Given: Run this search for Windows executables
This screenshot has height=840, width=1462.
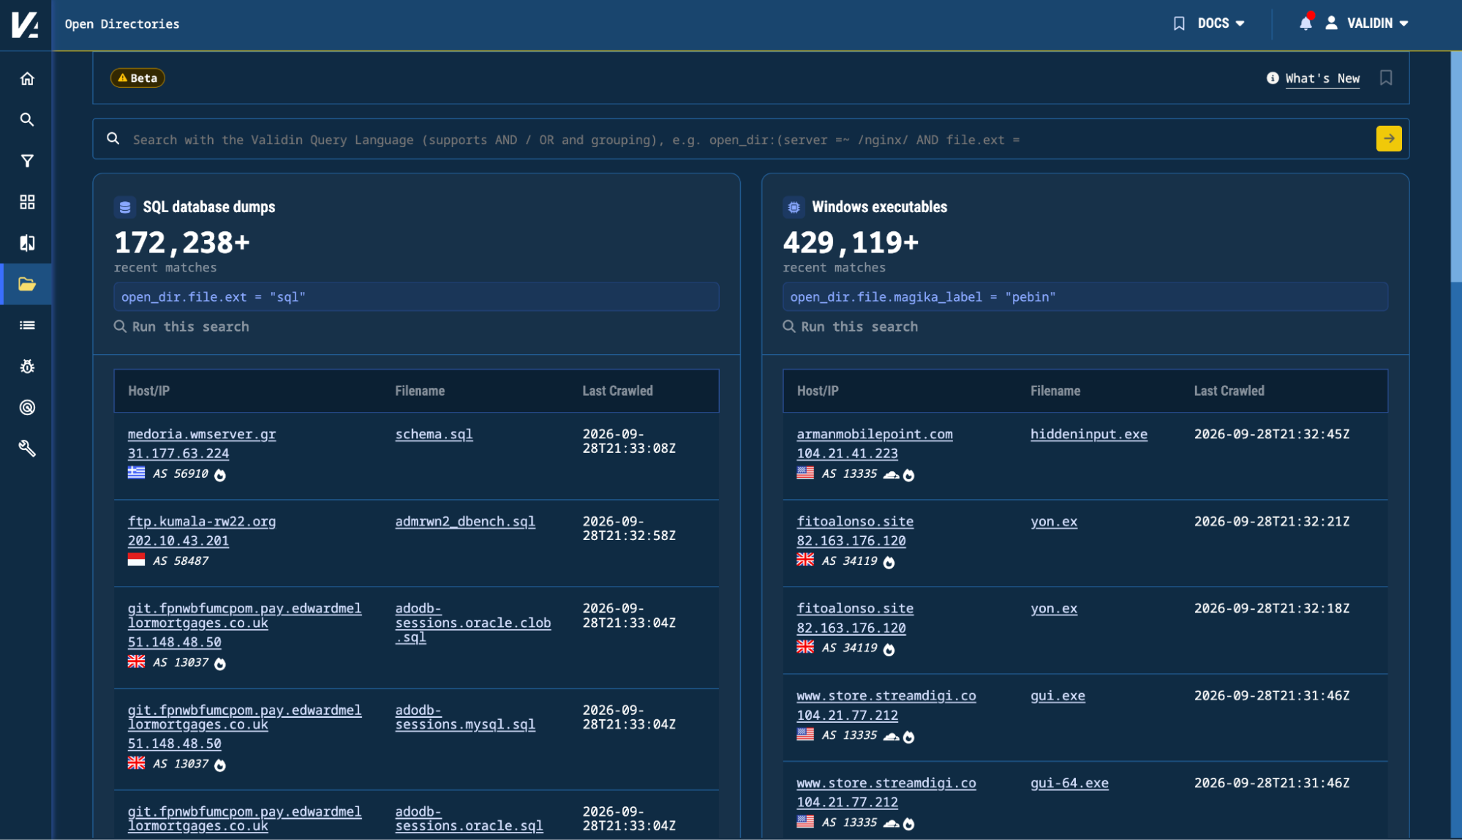Looking at the screenshot, I should pyautogui.click(x=851, y=327).
